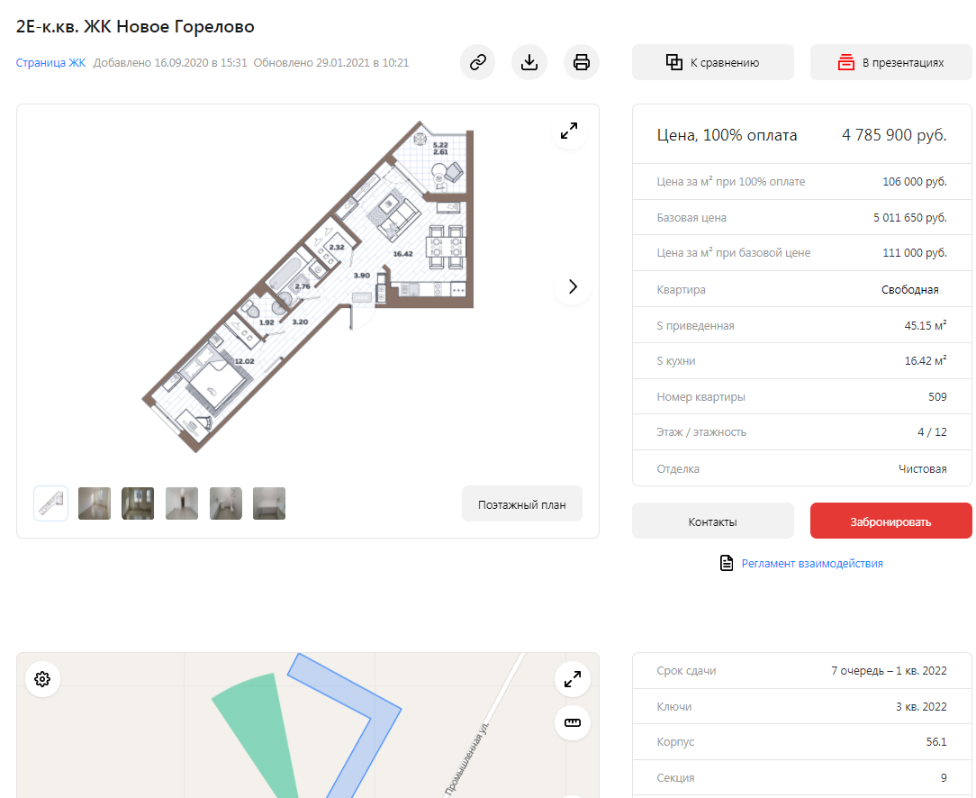The image size is (976, 798).
Task: Print the apartment listing page
Action: point(582,62)
